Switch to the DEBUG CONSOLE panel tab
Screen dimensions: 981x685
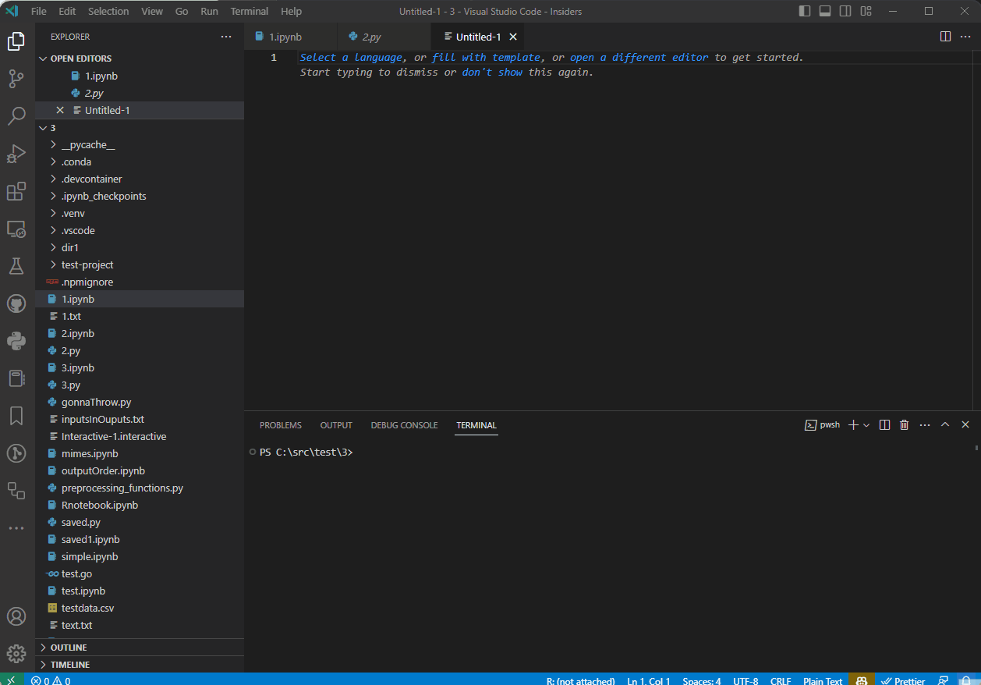click(x=404, y=425)
